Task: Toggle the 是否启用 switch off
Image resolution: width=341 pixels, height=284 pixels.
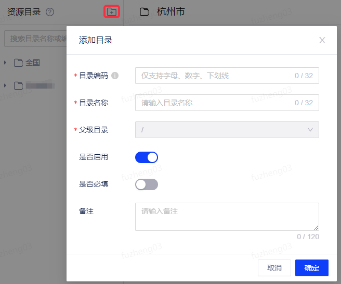Action: 147,157
